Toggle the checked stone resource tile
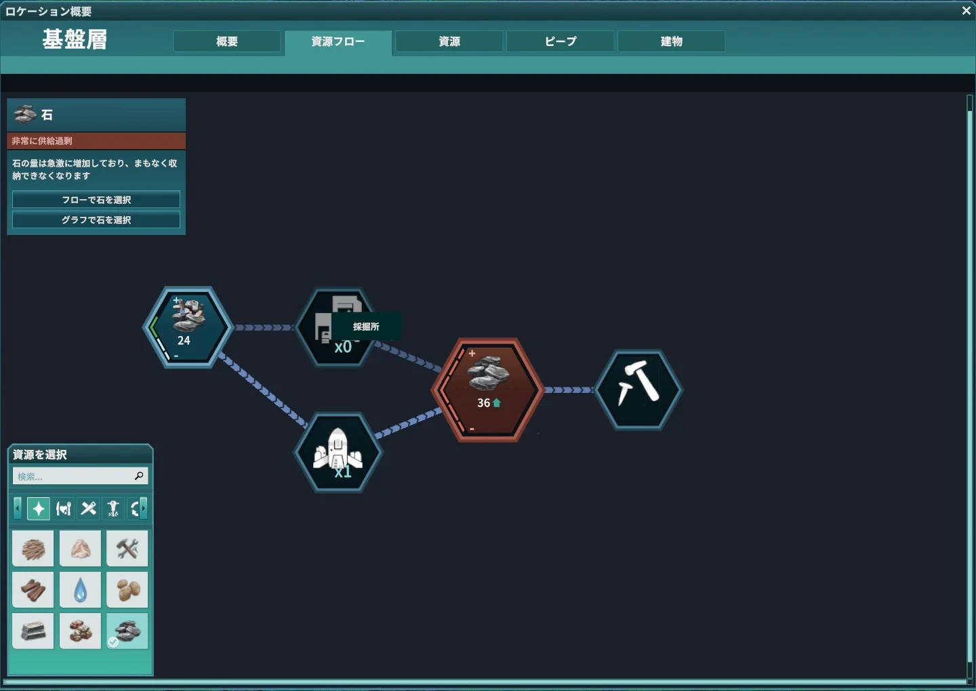 [127, 631]
